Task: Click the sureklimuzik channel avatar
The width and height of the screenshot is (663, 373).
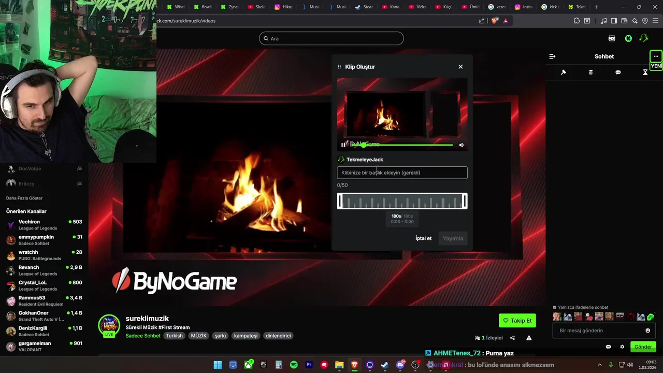Action: click(109, 326)
